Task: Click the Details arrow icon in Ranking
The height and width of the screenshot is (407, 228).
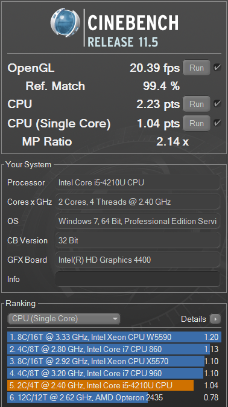Action: 215,319
